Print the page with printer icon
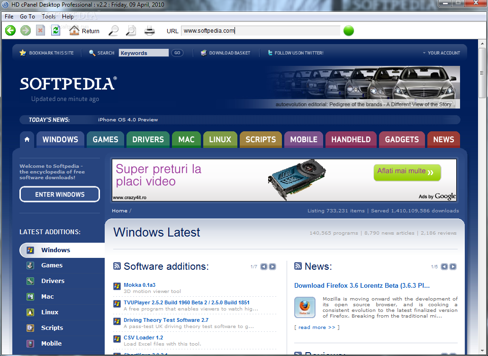This screenshot has width=488, height=356. tap(150, 30)
